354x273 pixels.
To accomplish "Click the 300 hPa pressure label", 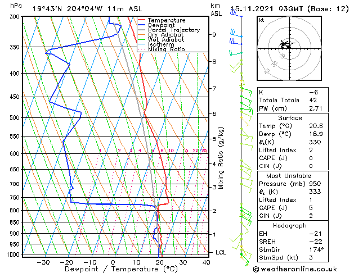I will pyautogui.click(x=16, y=17).
